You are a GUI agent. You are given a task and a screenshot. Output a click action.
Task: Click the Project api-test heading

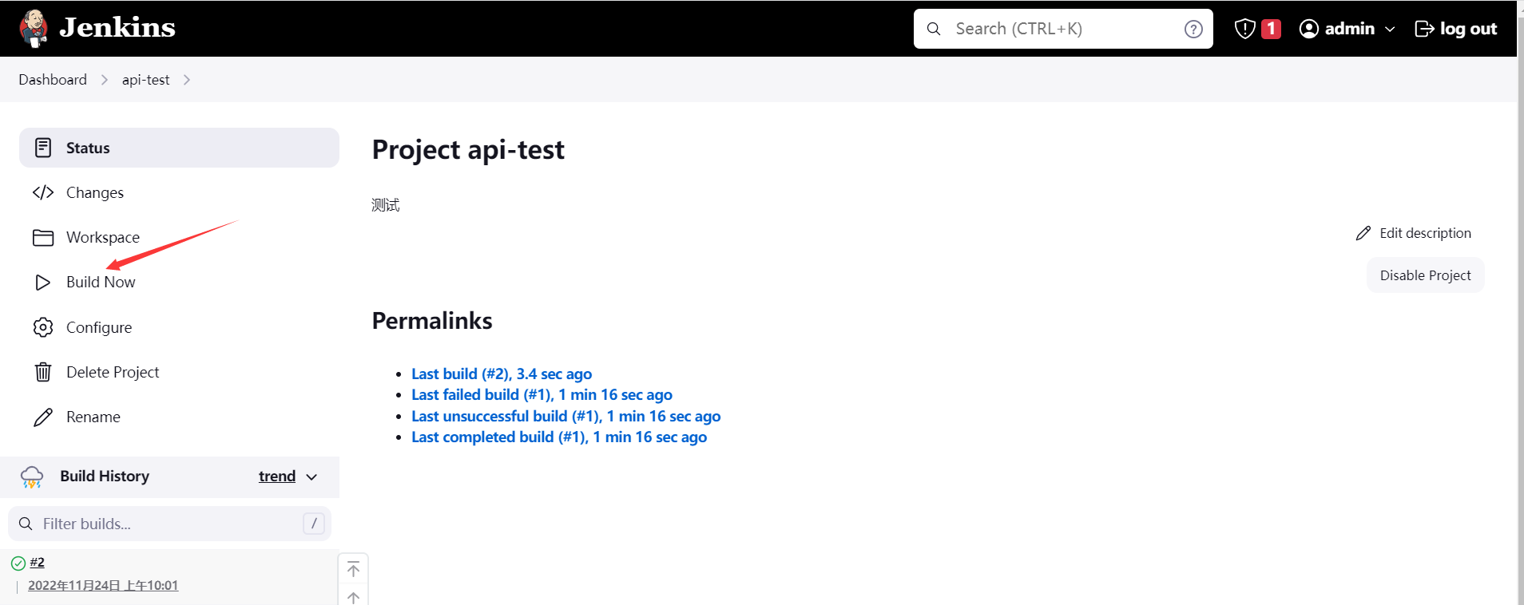pos(468,149)
